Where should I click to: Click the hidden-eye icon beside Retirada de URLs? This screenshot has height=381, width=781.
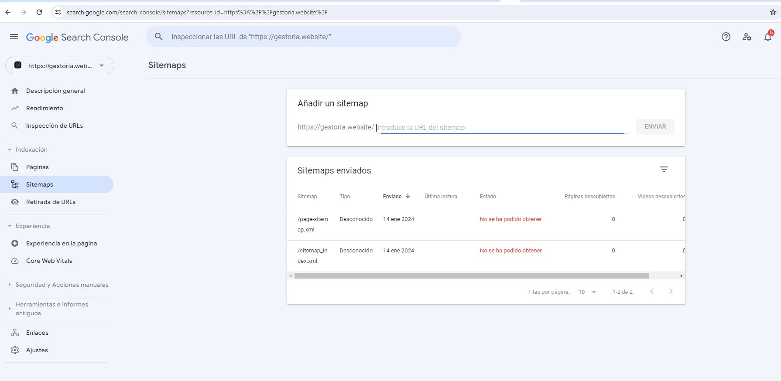click(x=15, y=202)
